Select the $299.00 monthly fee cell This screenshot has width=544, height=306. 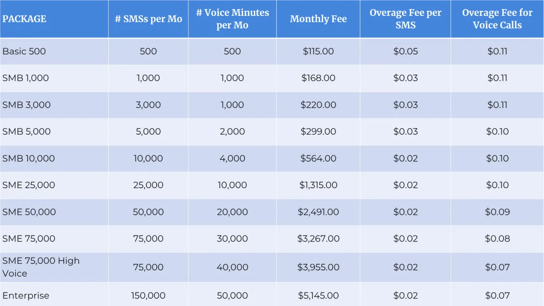click(318, 131)
